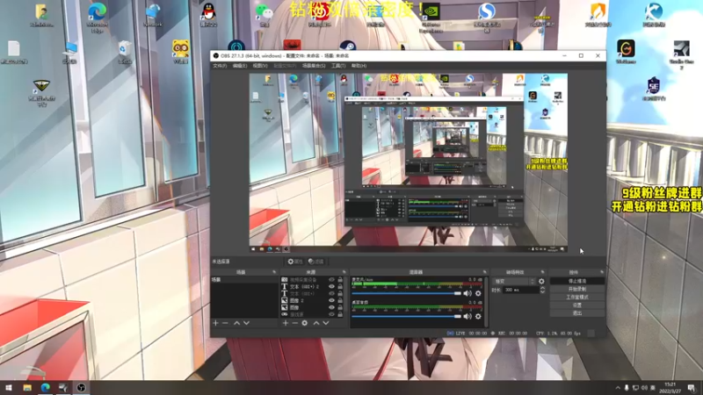The image size is (703, 395).
Task: Float the 场景 dock panel
Action: (274, 272)
